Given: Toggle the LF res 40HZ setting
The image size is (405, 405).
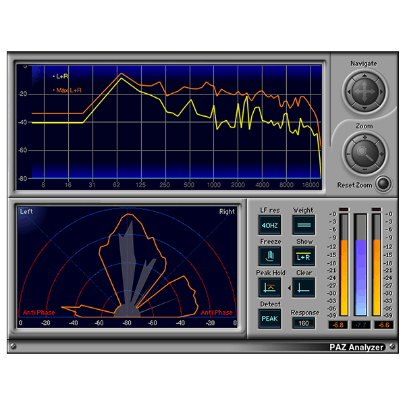Looking at the screenshot, I should click(x=270, y=225).
